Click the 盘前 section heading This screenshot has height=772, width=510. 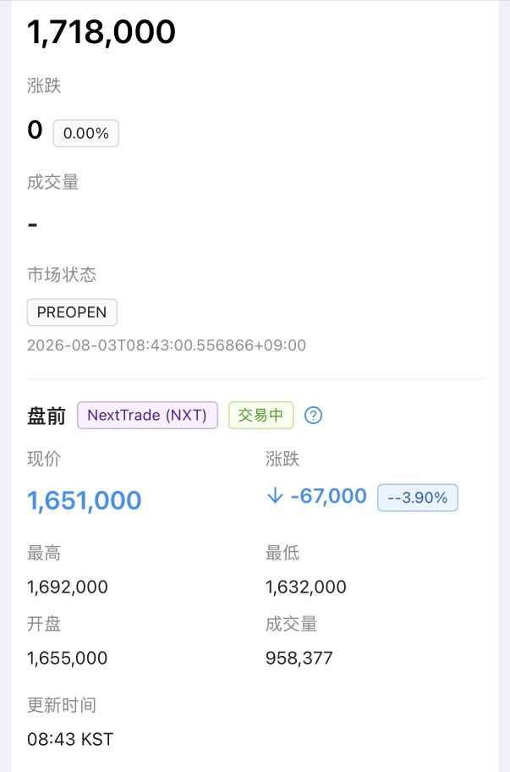click(x=47, y=416)
